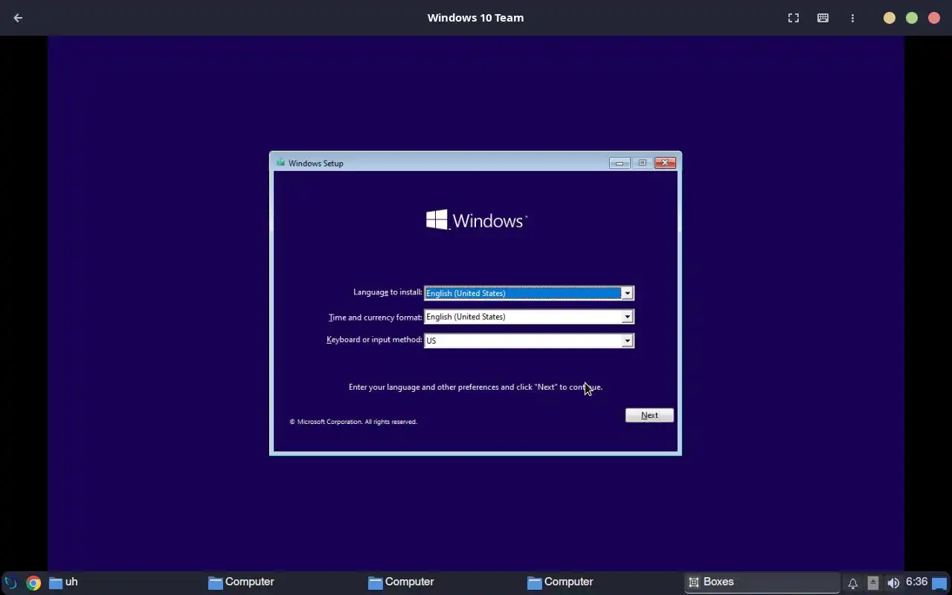Click the clock showing 6:36
The height and width of the screenshot is (595, 952).
pos(916,582)
